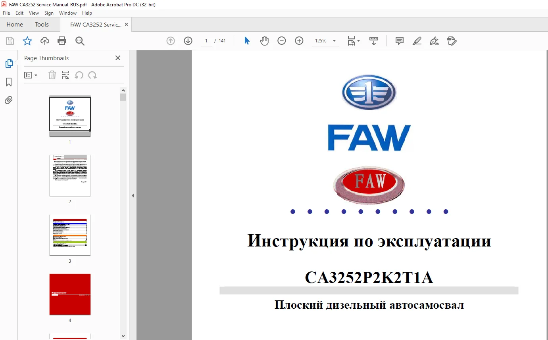The height and width of the screenshot is (340, 548).
Task: Click the thumbnails scrollbar down arrow
Action: point(123,336)
